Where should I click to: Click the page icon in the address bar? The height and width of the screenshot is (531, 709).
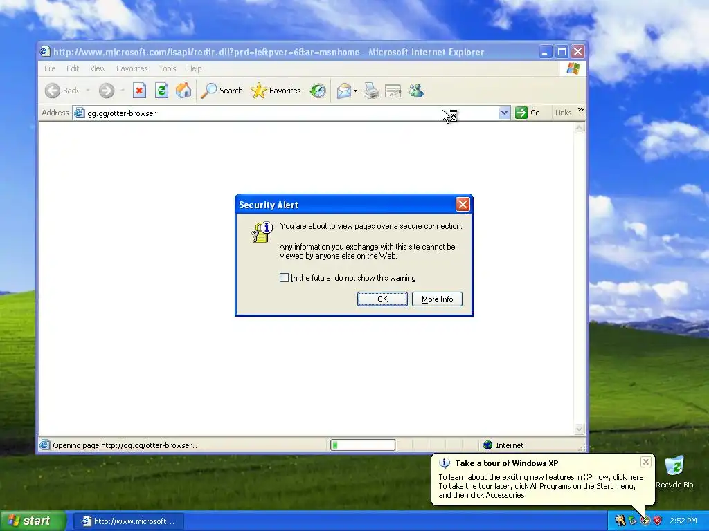pyautogui.click(x=79, y=113)
